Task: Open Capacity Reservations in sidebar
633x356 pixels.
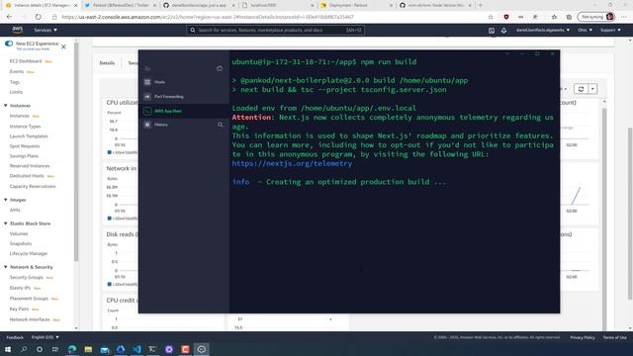Action: click(x=33, y=186)
